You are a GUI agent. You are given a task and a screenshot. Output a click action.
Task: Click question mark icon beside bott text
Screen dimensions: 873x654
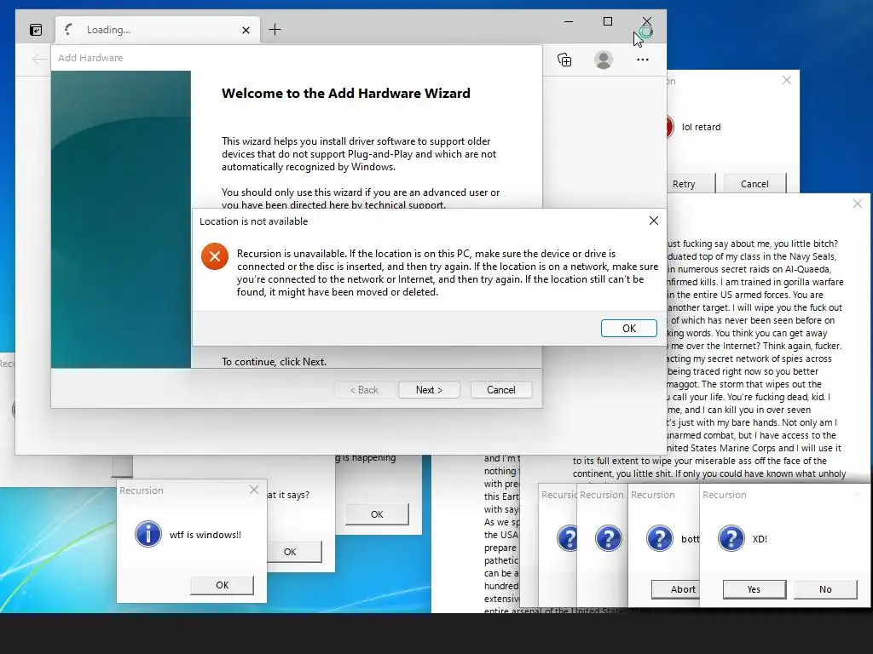[659, 538]
